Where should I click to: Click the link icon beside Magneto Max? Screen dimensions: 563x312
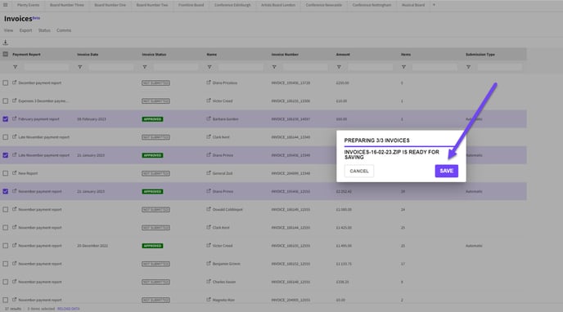(x=209, y=300)
